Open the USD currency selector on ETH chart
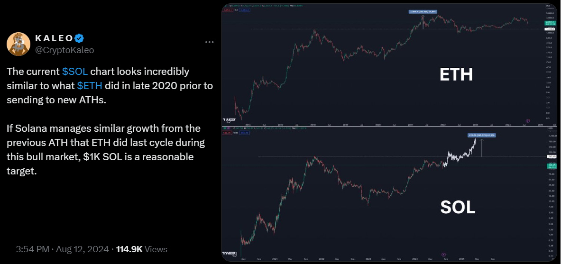 click(550, 6)
